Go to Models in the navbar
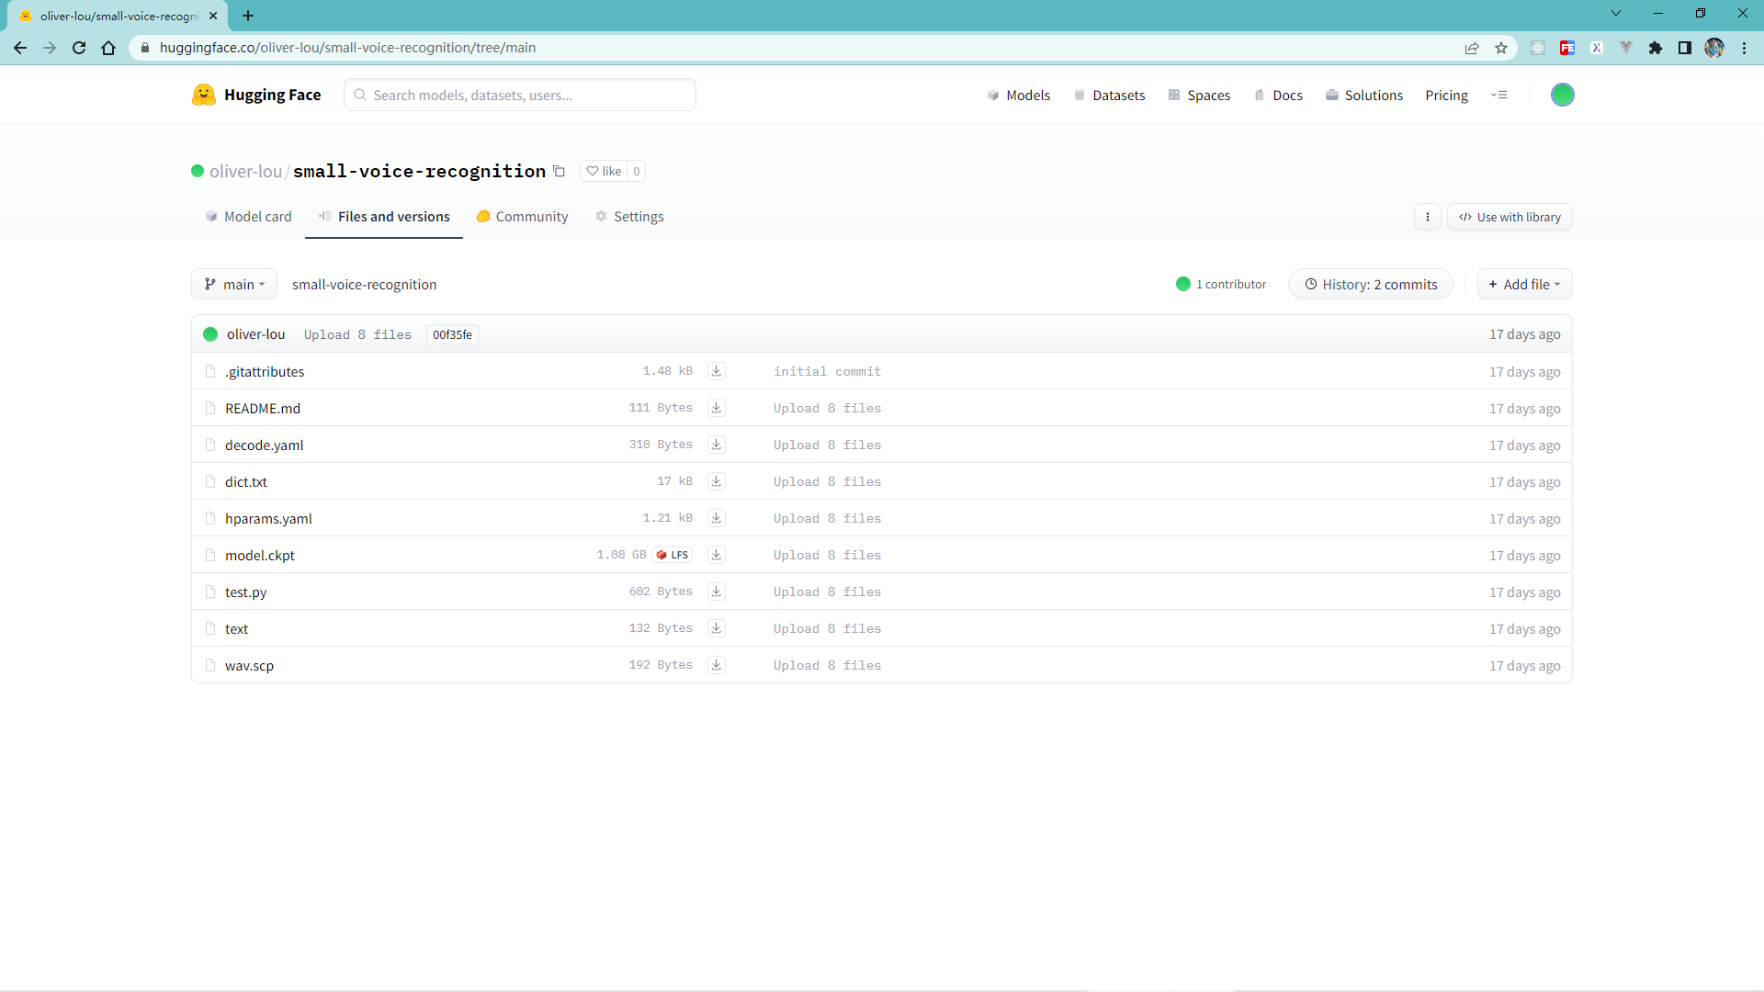 click(x=1018, y=95)
